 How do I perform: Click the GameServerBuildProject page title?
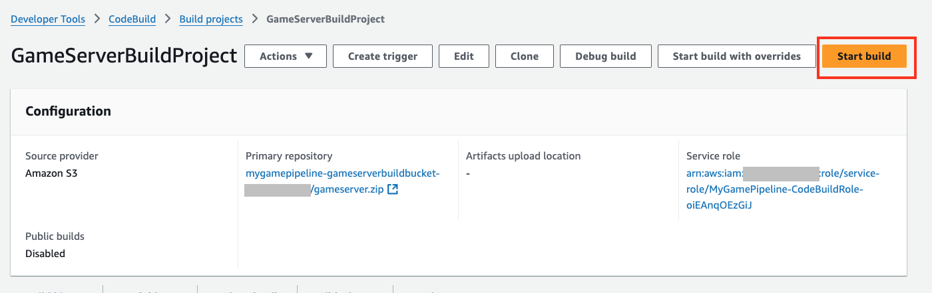[124, 56]
